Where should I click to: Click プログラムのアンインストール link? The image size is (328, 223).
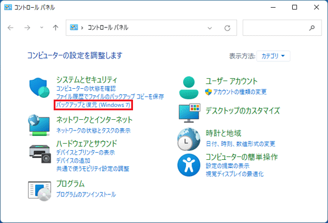(x=86, y=194)
